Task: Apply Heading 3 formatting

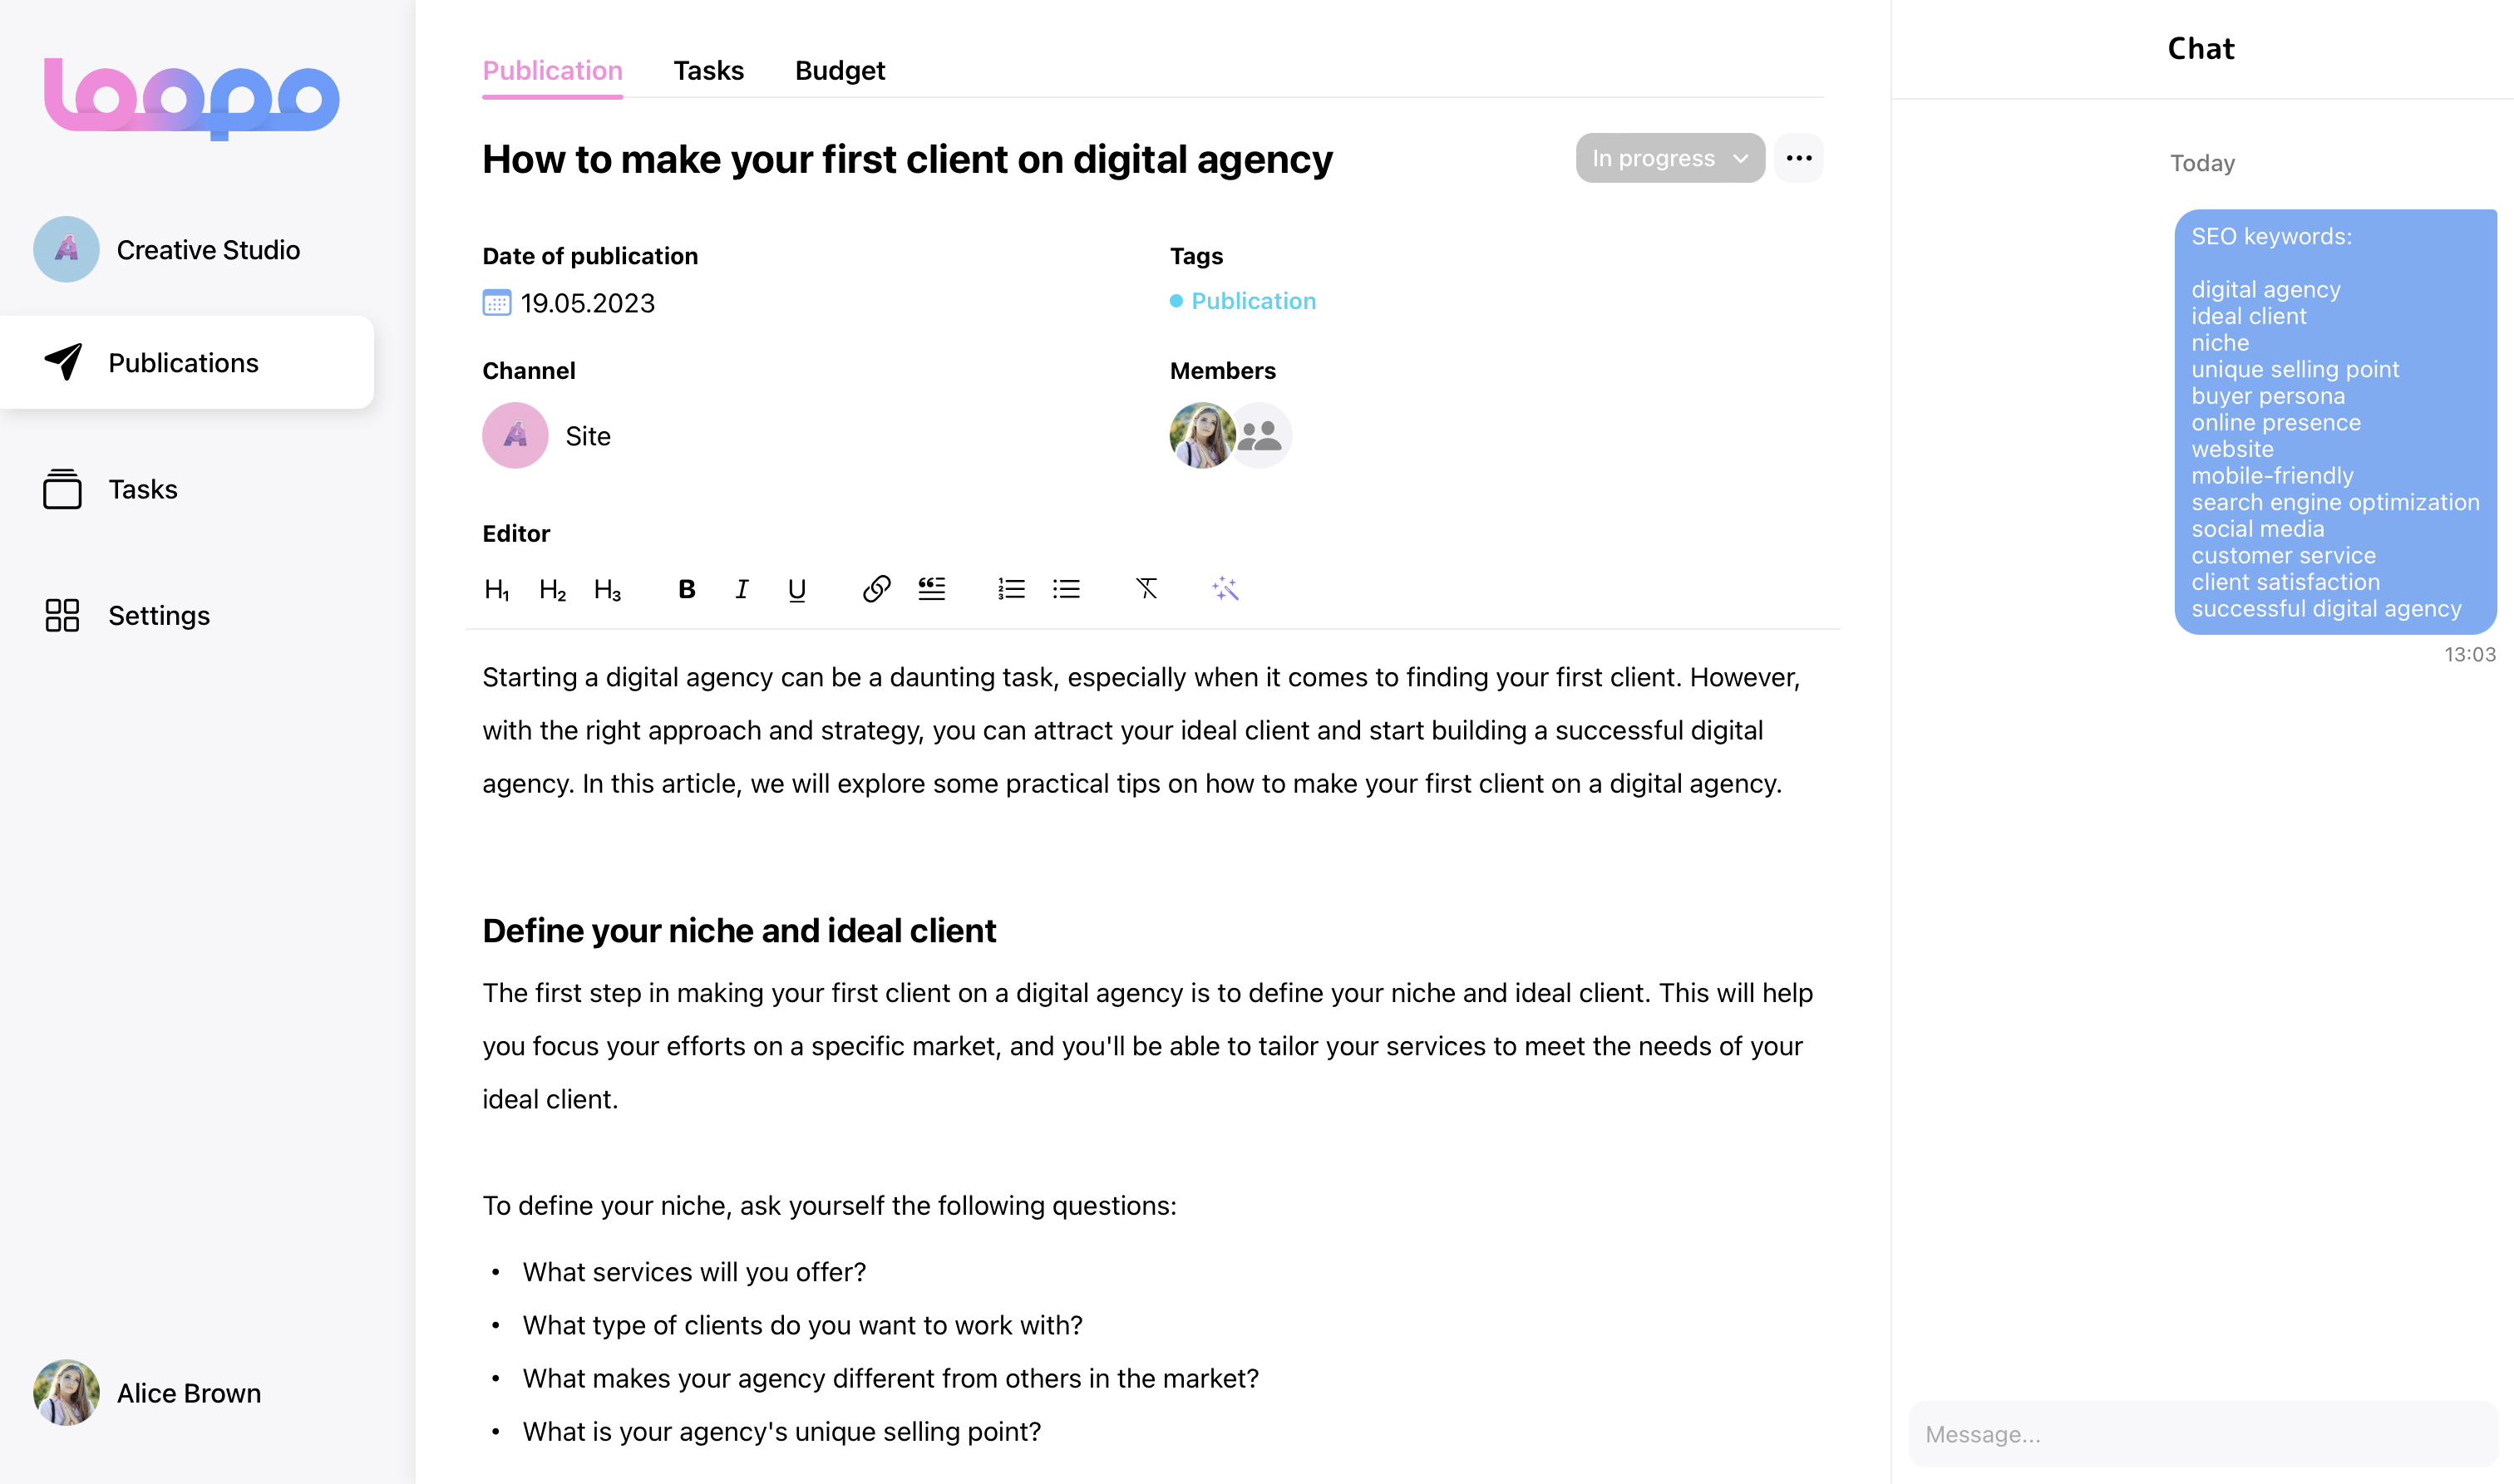Action: click(607, 589)
